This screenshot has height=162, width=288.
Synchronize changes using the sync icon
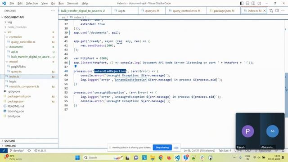(29, 151)
